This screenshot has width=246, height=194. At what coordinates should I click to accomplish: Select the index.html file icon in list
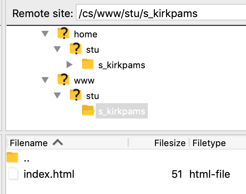[13, 175]
